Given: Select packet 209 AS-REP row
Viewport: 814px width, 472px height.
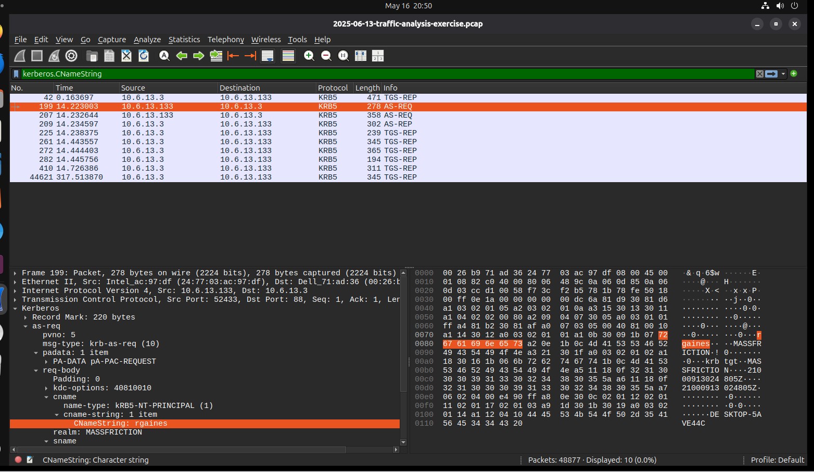Looking at the screenshot, I should click(408, 124).
